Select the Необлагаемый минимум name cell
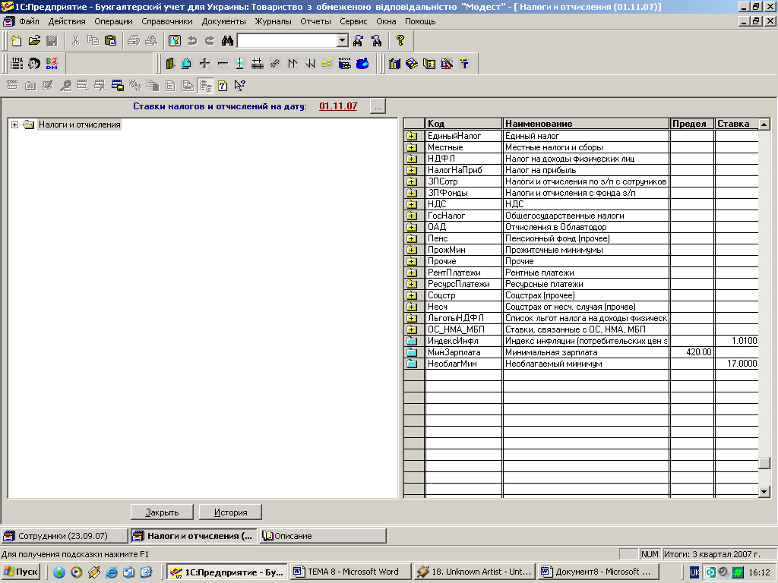The width and height of the screenshot is (778, 583). pyautogui.click(x=586, y=364)
